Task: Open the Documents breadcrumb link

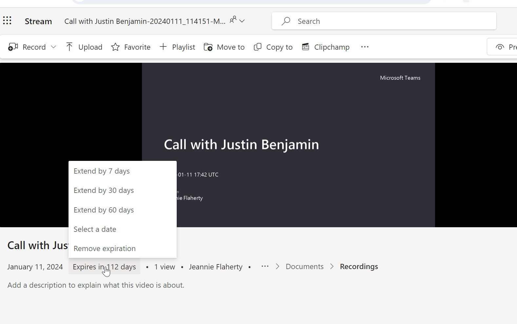Action: click(304, 266)
